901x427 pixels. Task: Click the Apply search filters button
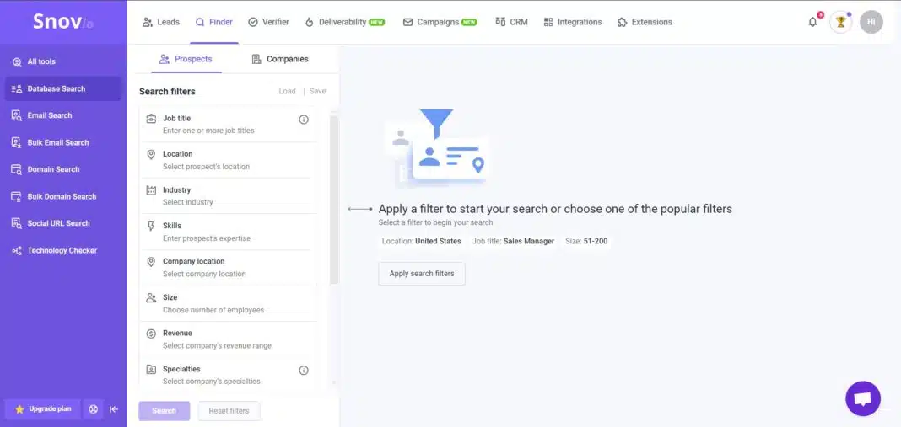coord(421,274)
